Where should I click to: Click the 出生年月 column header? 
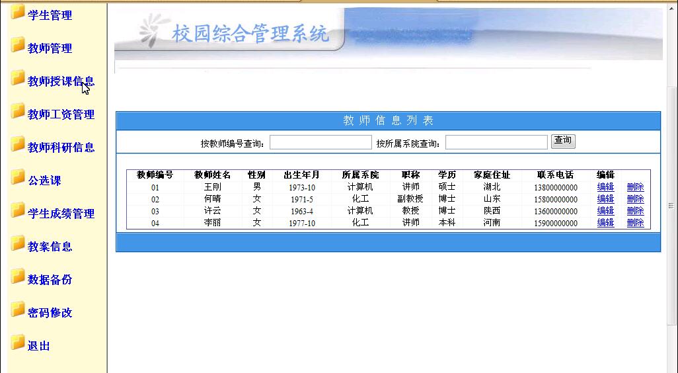point(301,175)
